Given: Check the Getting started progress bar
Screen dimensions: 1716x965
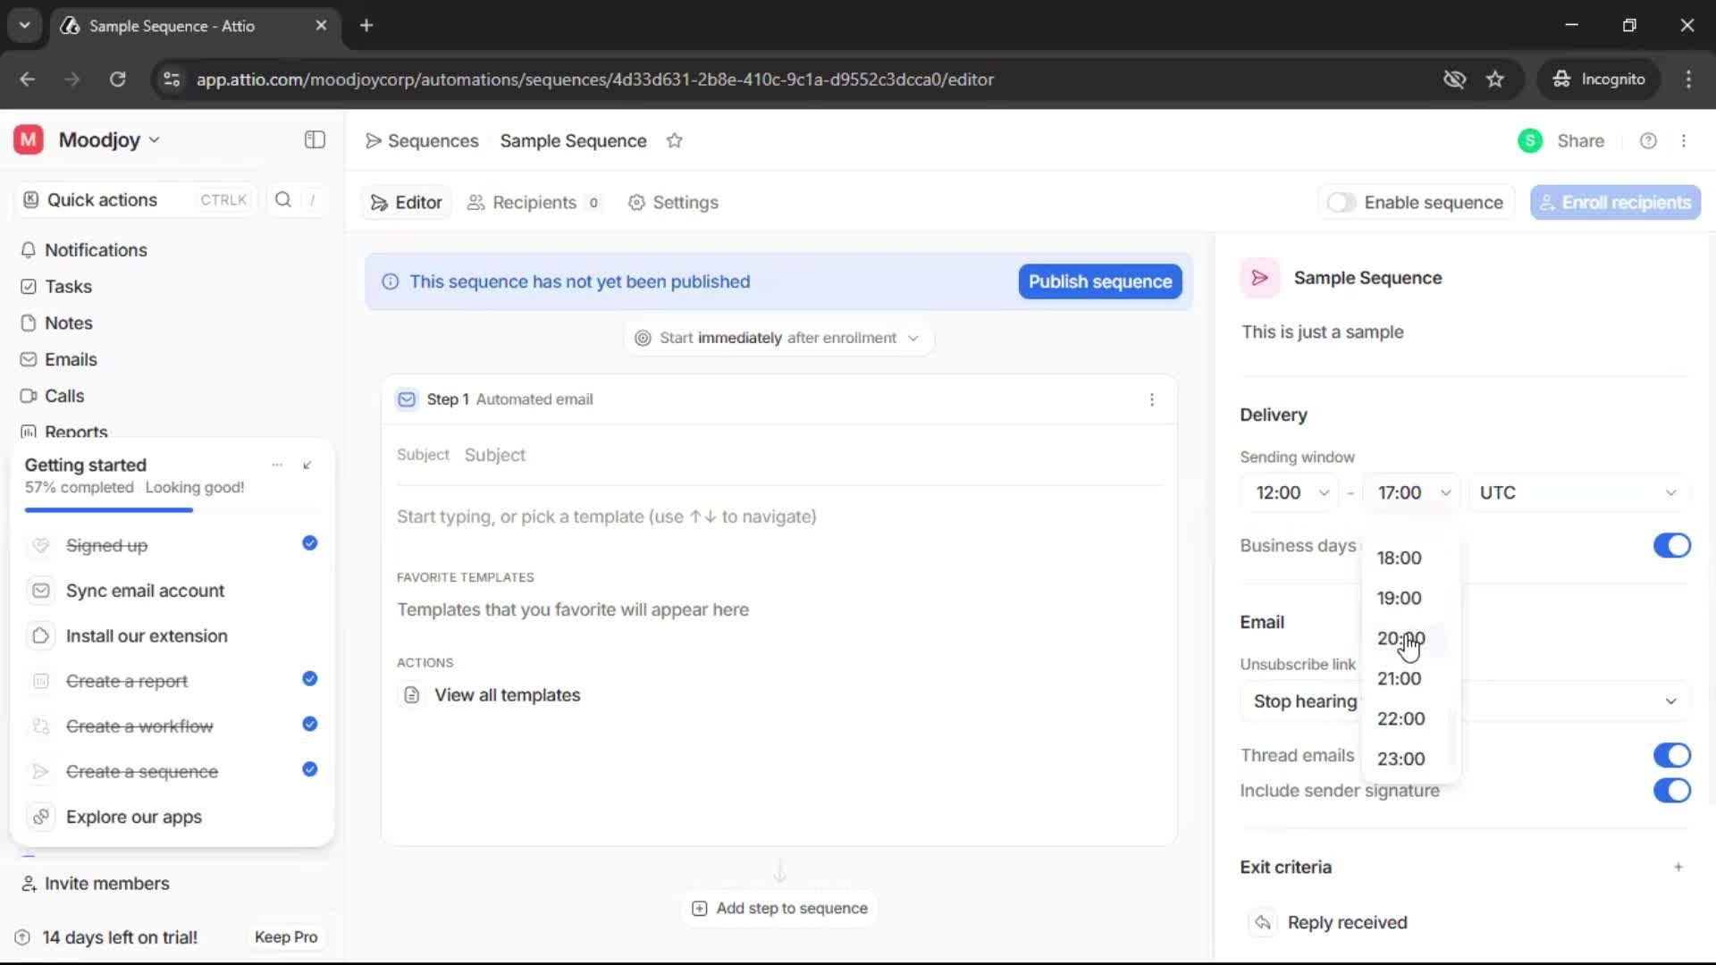Looking at the screenshot, I should [107, 509].
